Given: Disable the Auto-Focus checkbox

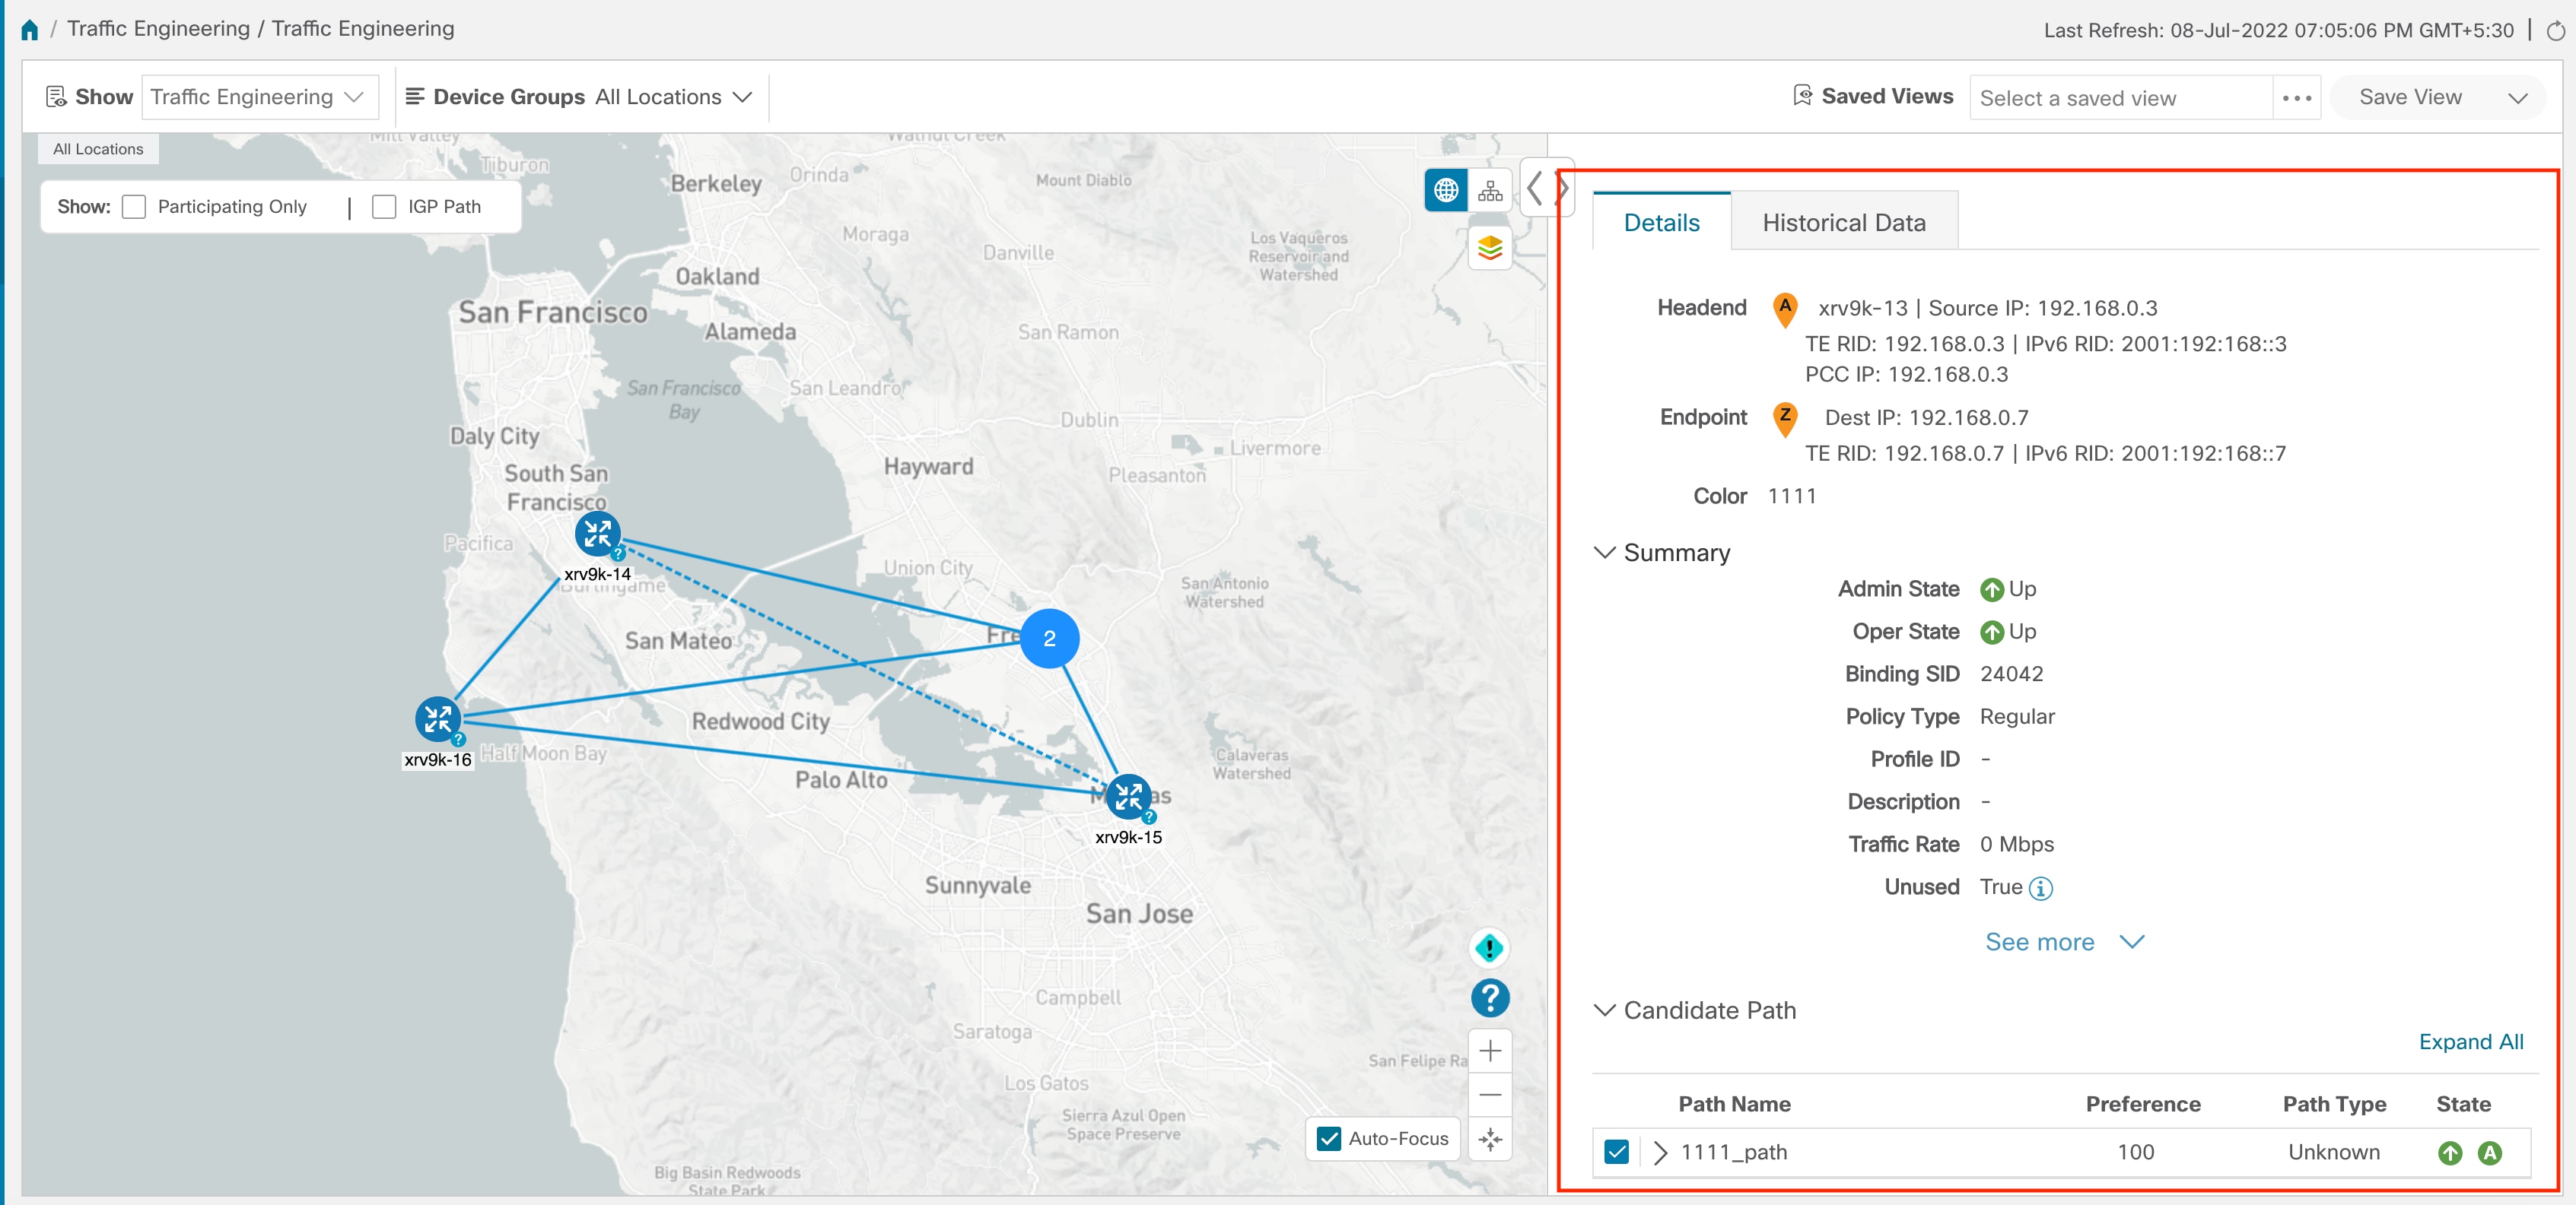Looking at the screenshot, I should tap(1328, 1139).
